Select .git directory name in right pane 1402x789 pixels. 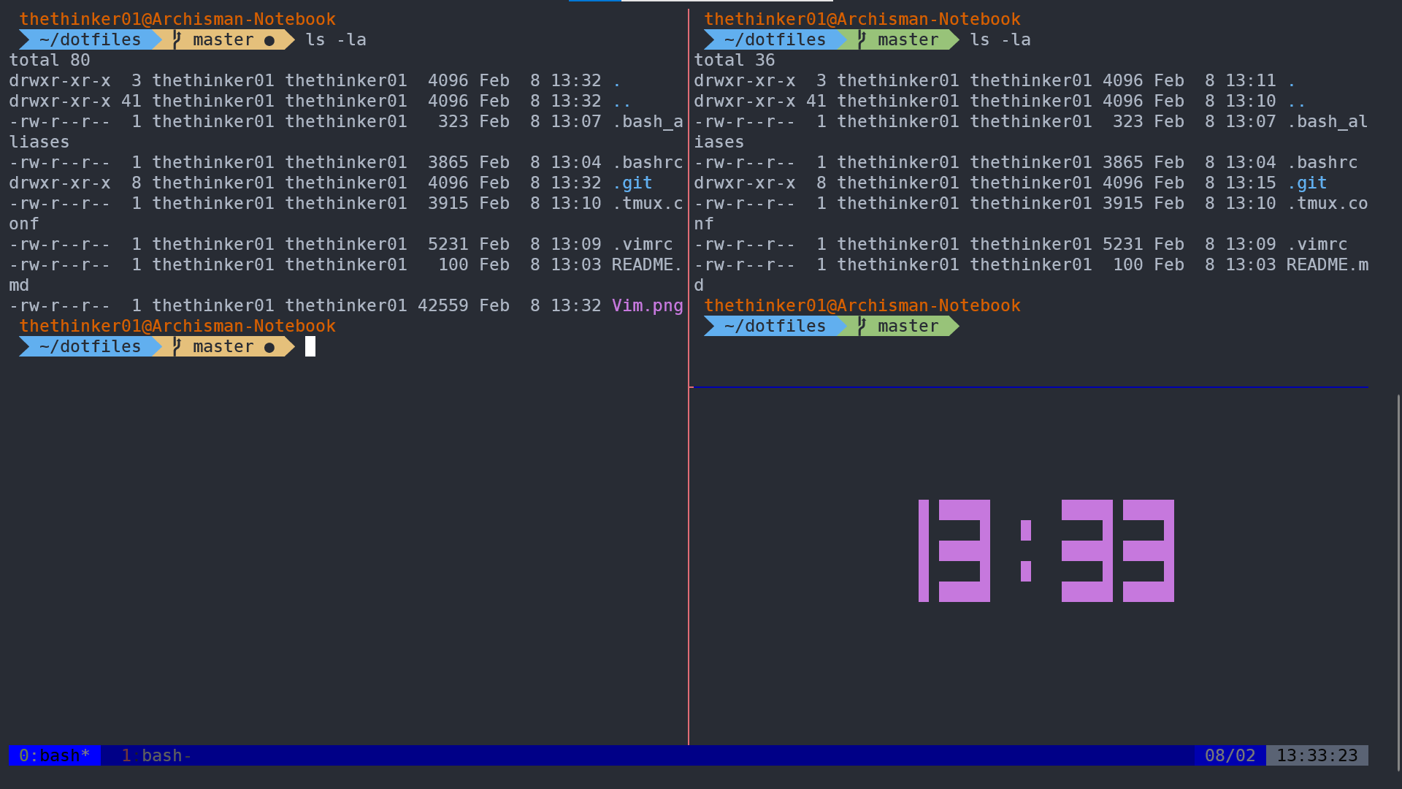[x=1307, y=183]
